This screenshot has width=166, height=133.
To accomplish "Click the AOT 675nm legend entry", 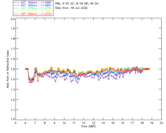I will [33, 8].
